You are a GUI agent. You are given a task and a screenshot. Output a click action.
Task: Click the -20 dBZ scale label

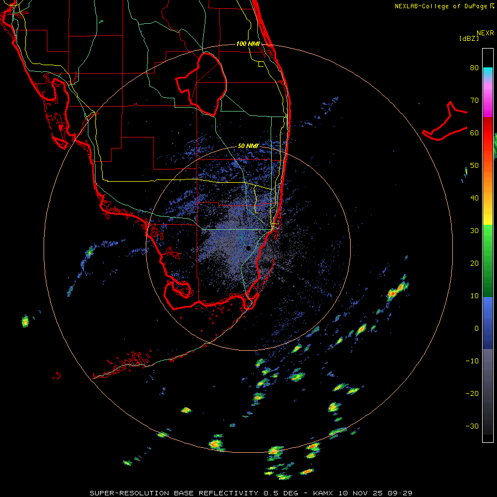coord(472,393)
